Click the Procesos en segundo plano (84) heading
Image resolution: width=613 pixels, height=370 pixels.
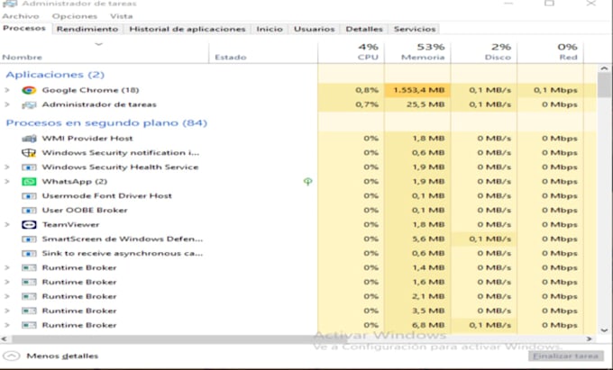pos(106,123)
